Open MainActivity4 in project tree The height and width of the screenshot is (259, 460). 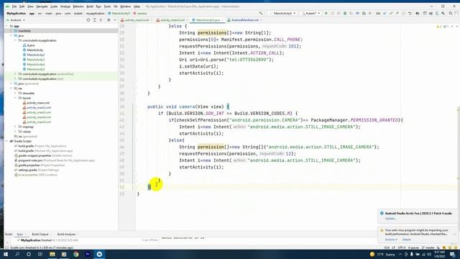coord(35,64)
